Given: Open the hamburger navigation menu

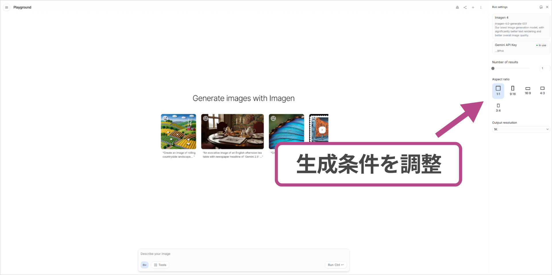Looking at the screenshot, I should coord(6,7).
